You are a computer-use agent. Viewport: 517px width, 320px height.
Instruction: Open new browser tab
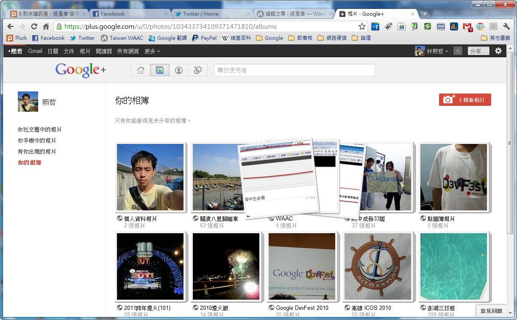[x=425, y=14]
